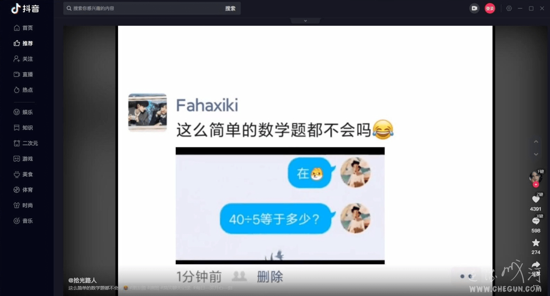Click the 搜索 search button
Viewport: 550px width, 296px height.
[x=230, y=8]
